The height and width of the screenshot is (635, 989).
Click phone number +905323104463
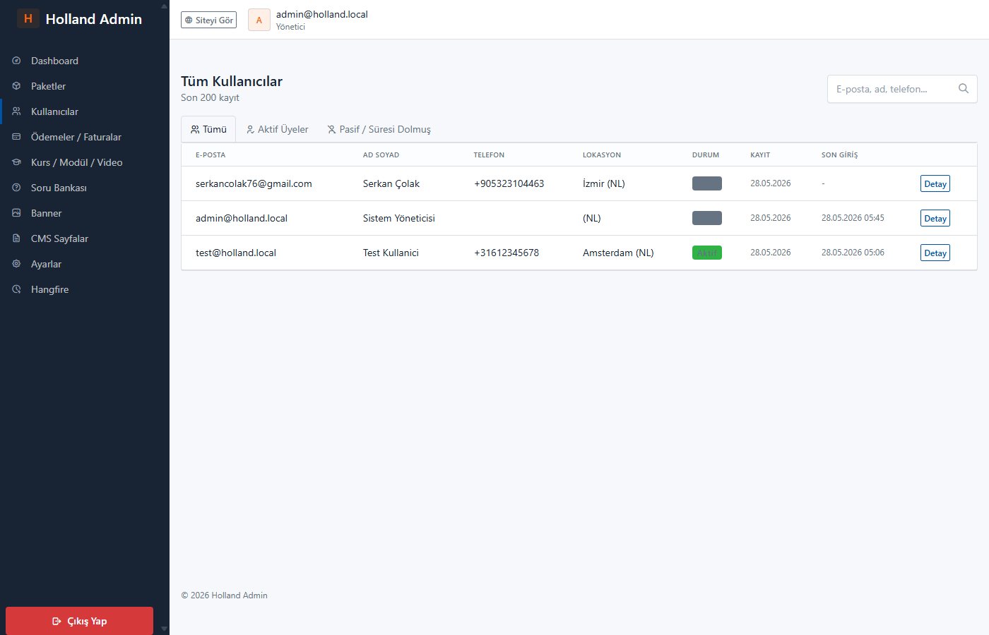(x=509, y=183)
